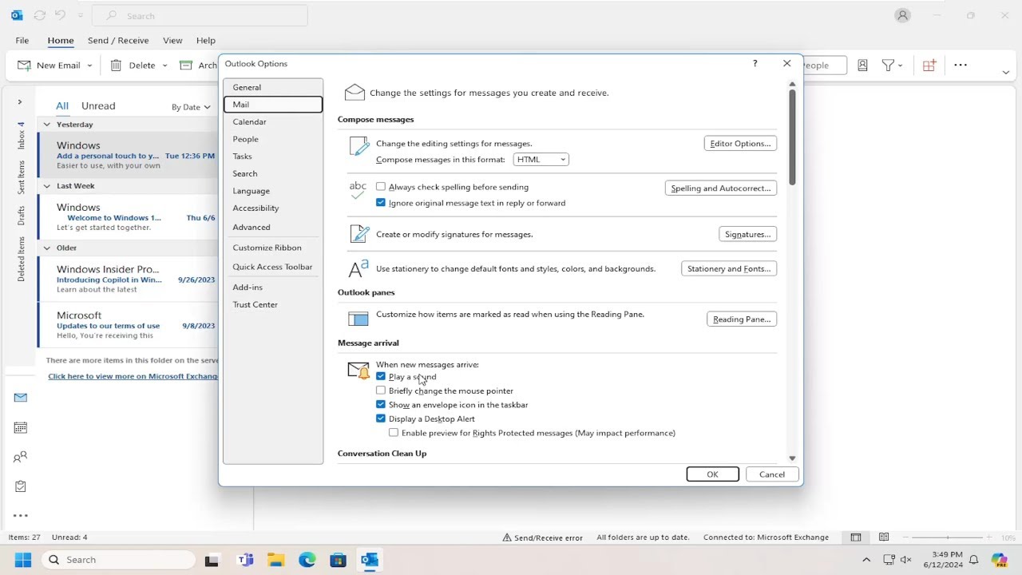Switch to Reading view in status bar
Image resolution: width=1022 pixels, height=575 pixels.
pyautogui.click(x=884, y=537)
